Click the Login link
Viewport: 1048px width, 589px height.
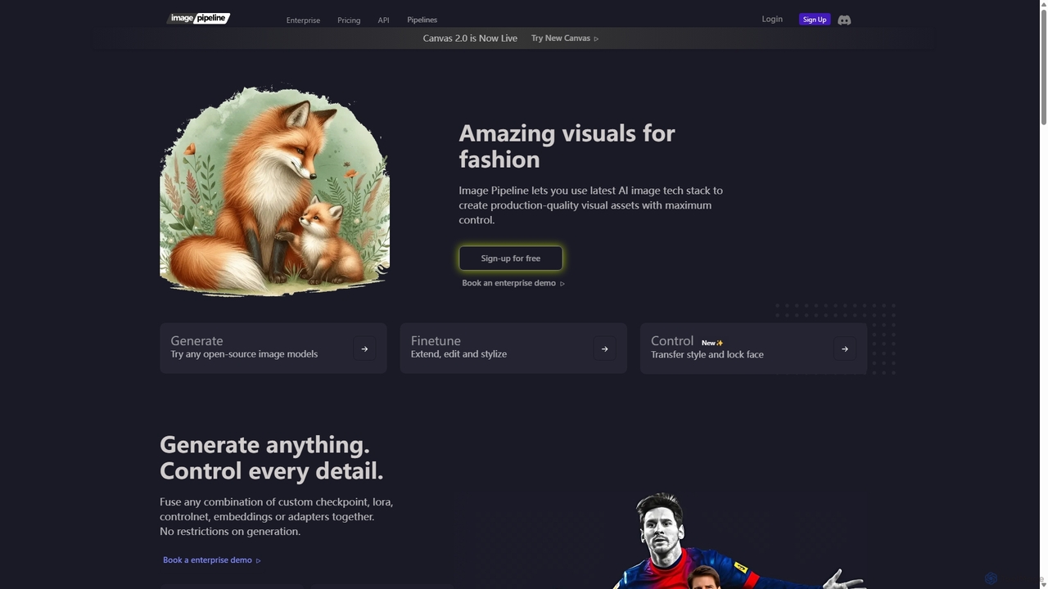pyautogui.click(x=772, y=19)
